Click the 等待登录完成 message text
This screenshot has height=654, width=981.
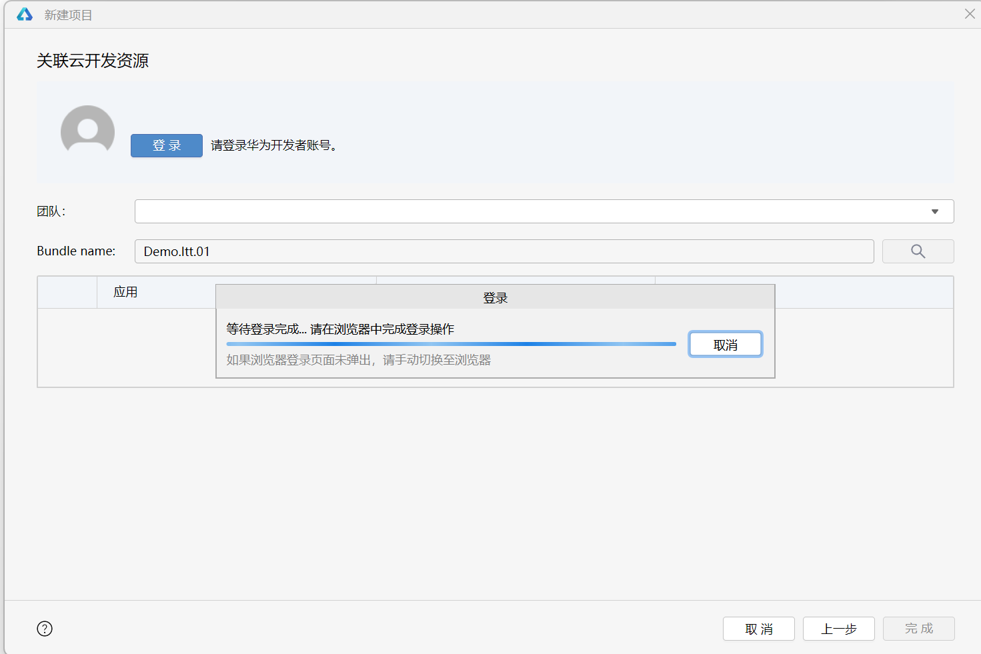click(340, 329)
